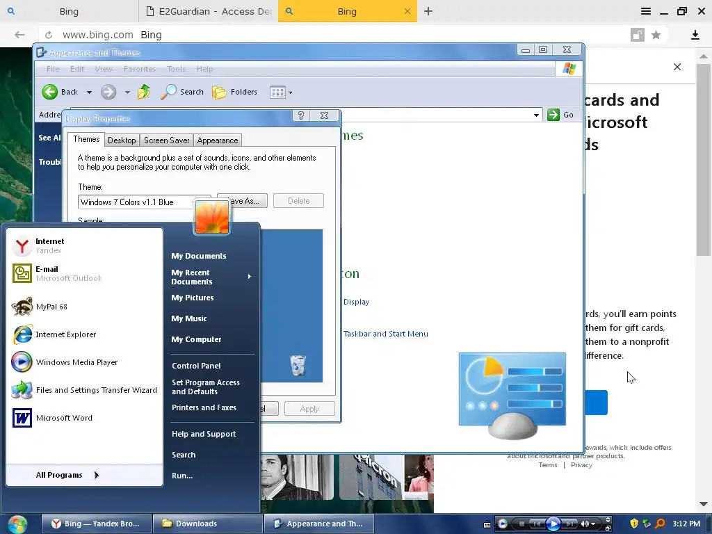This screenshot has width=712, height=534.
Task: Restore Windows Media Player from toolbar
Action: pyautogui.click(x=608, y=528)
